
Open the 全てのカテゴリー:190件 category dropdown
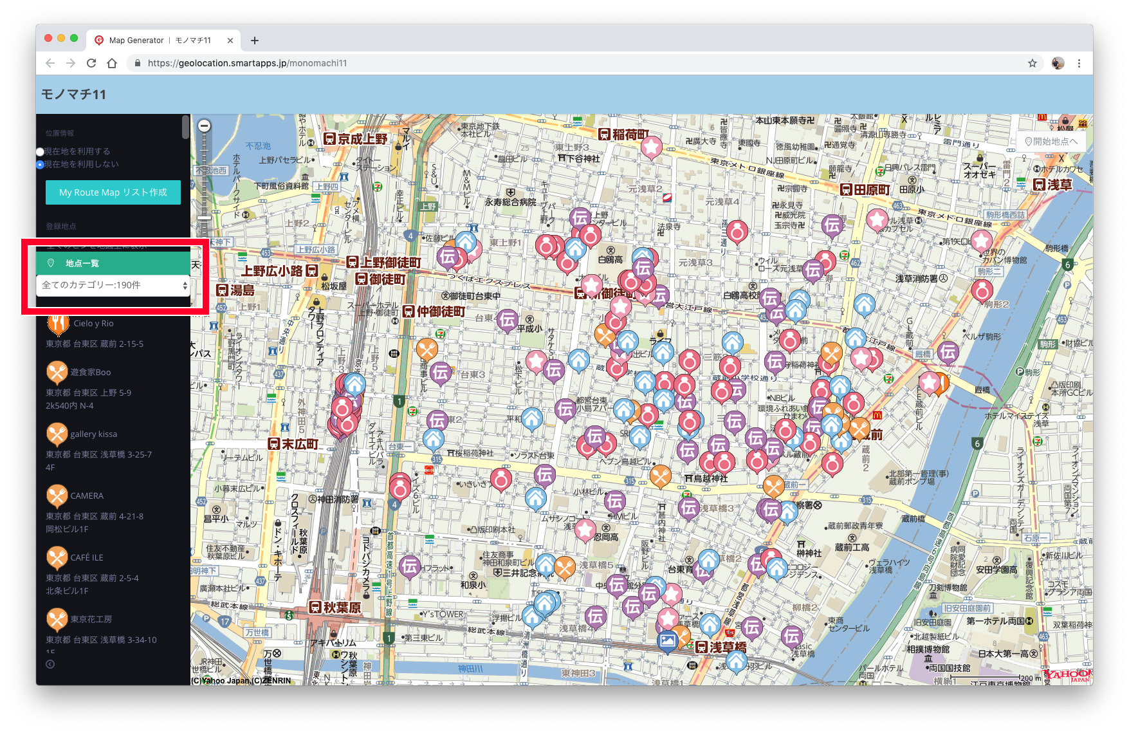pos(113,285)
